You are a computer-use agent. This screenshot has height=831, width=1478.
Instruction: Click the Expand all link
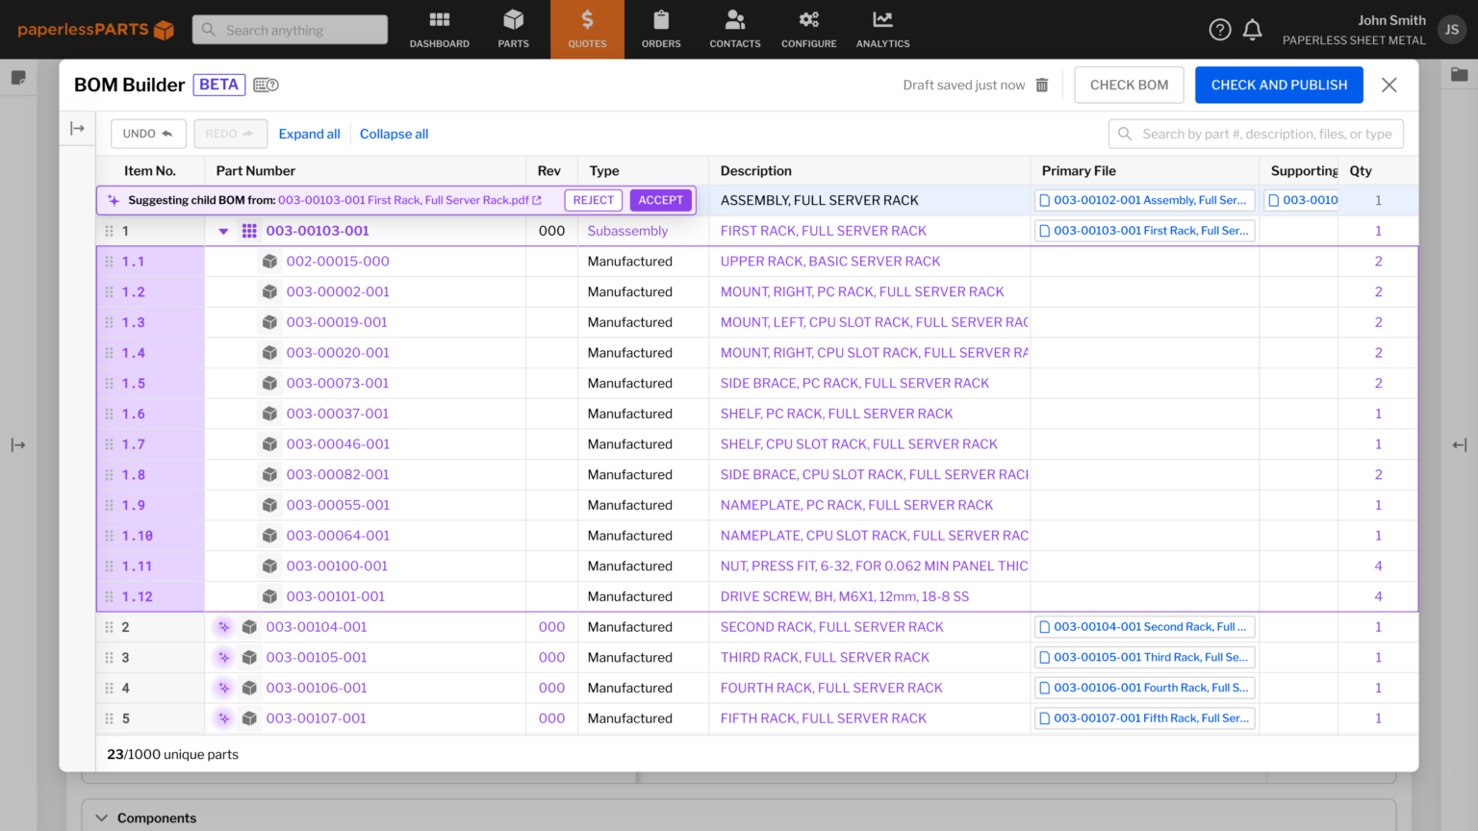[309, 134]
